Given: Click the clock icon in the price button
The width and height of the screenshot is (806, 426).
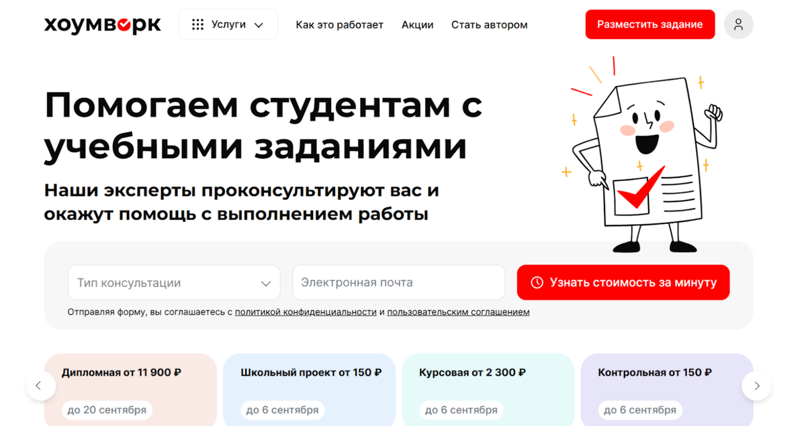Looking at the screenshot, I should click(x=537, y=282).
